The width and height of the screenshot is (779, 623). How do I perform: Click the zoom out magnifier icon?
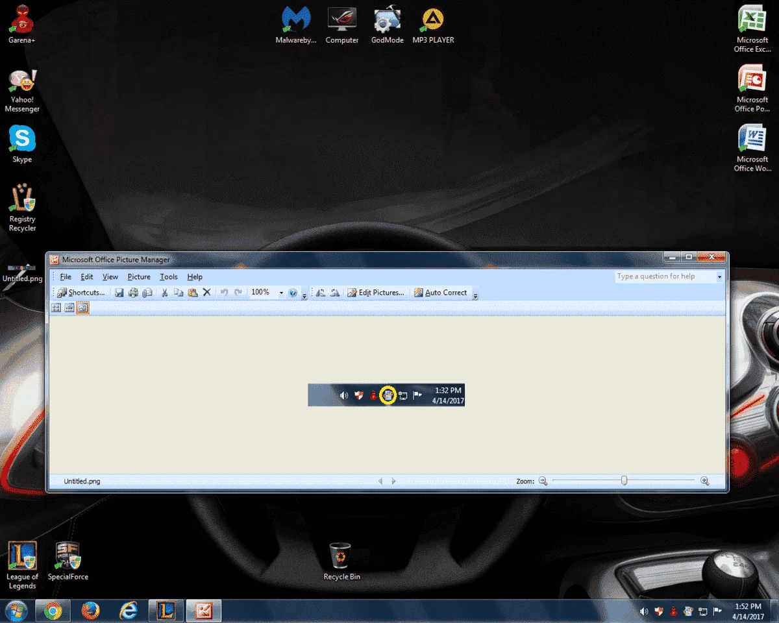[x=543, y=482]
